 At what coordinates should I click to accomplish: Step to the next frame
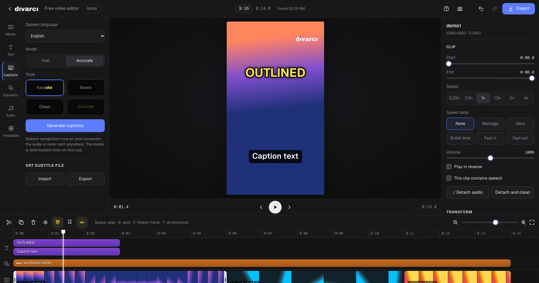point(289,207)
